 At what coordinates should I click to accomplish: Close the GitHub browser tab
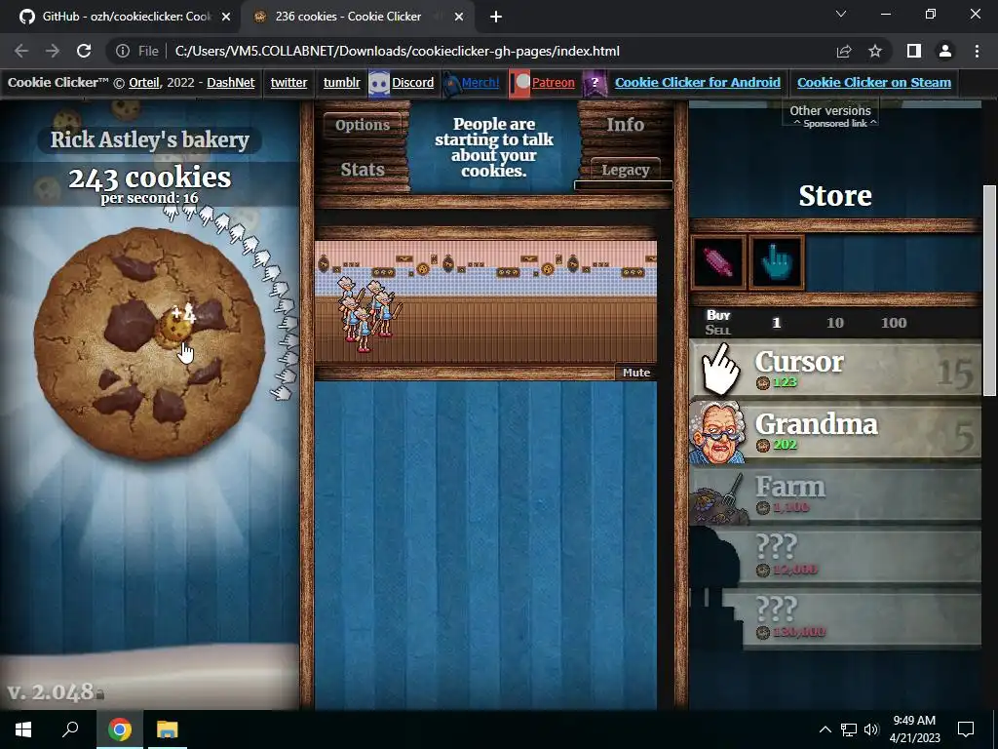[226, 17]
